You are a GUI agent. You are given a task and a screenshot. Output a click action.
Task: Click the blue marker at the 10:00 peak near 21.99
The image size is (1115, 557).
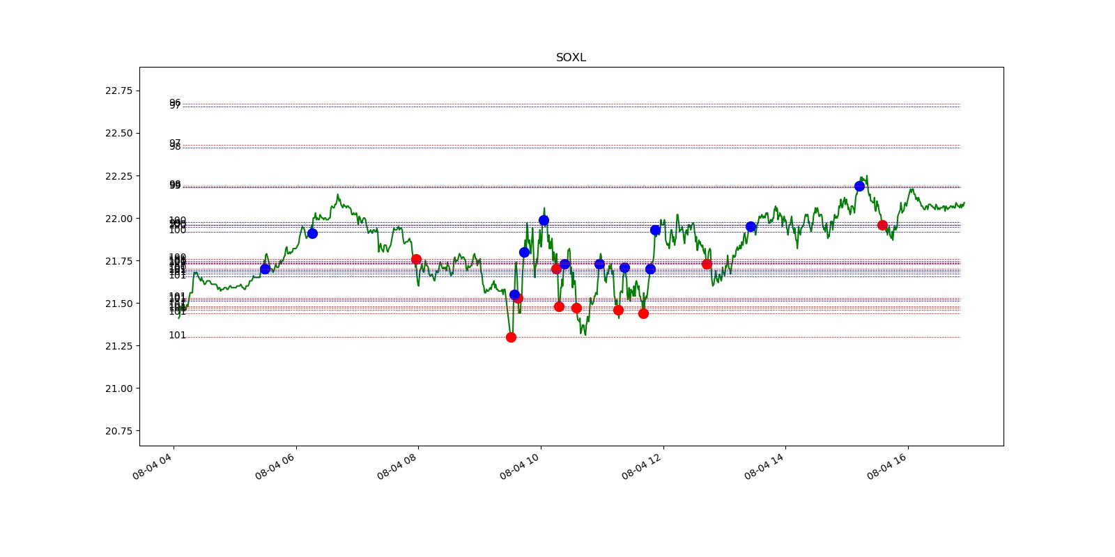pos(544,220)
